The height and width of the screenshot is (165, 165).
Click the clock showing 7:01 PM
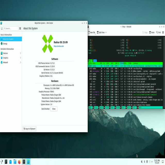pos(157,162)
